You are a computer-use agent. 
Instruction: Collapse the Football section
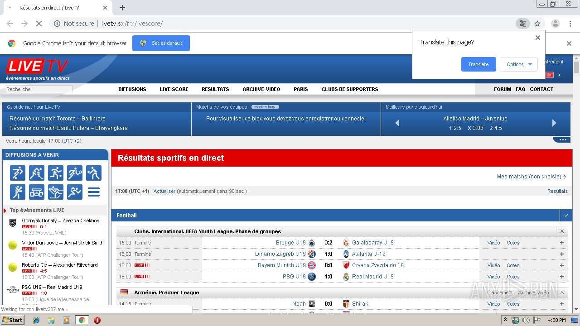pyautogui.click(x=566, y=216)
